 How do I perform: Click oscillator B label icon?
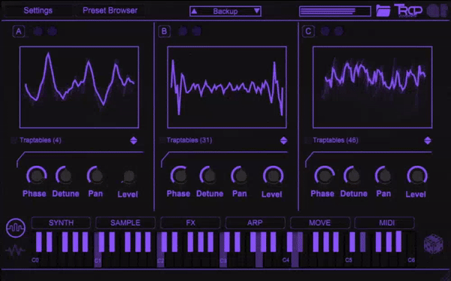coord(164,32)
